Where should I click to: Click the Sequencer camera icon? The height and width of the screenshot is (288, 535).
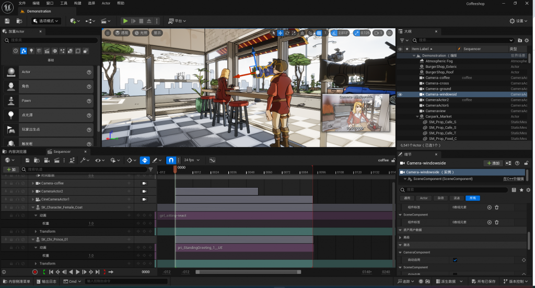[x=46, y=160]
